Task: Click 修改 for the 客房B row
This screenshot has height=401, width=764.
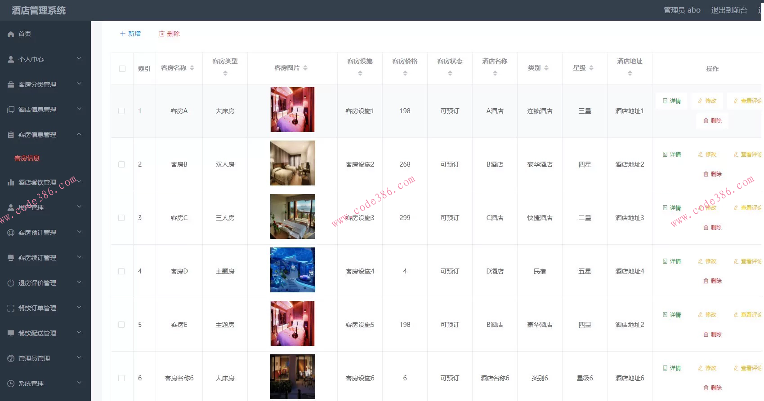Action: click(x=707, y=154)
